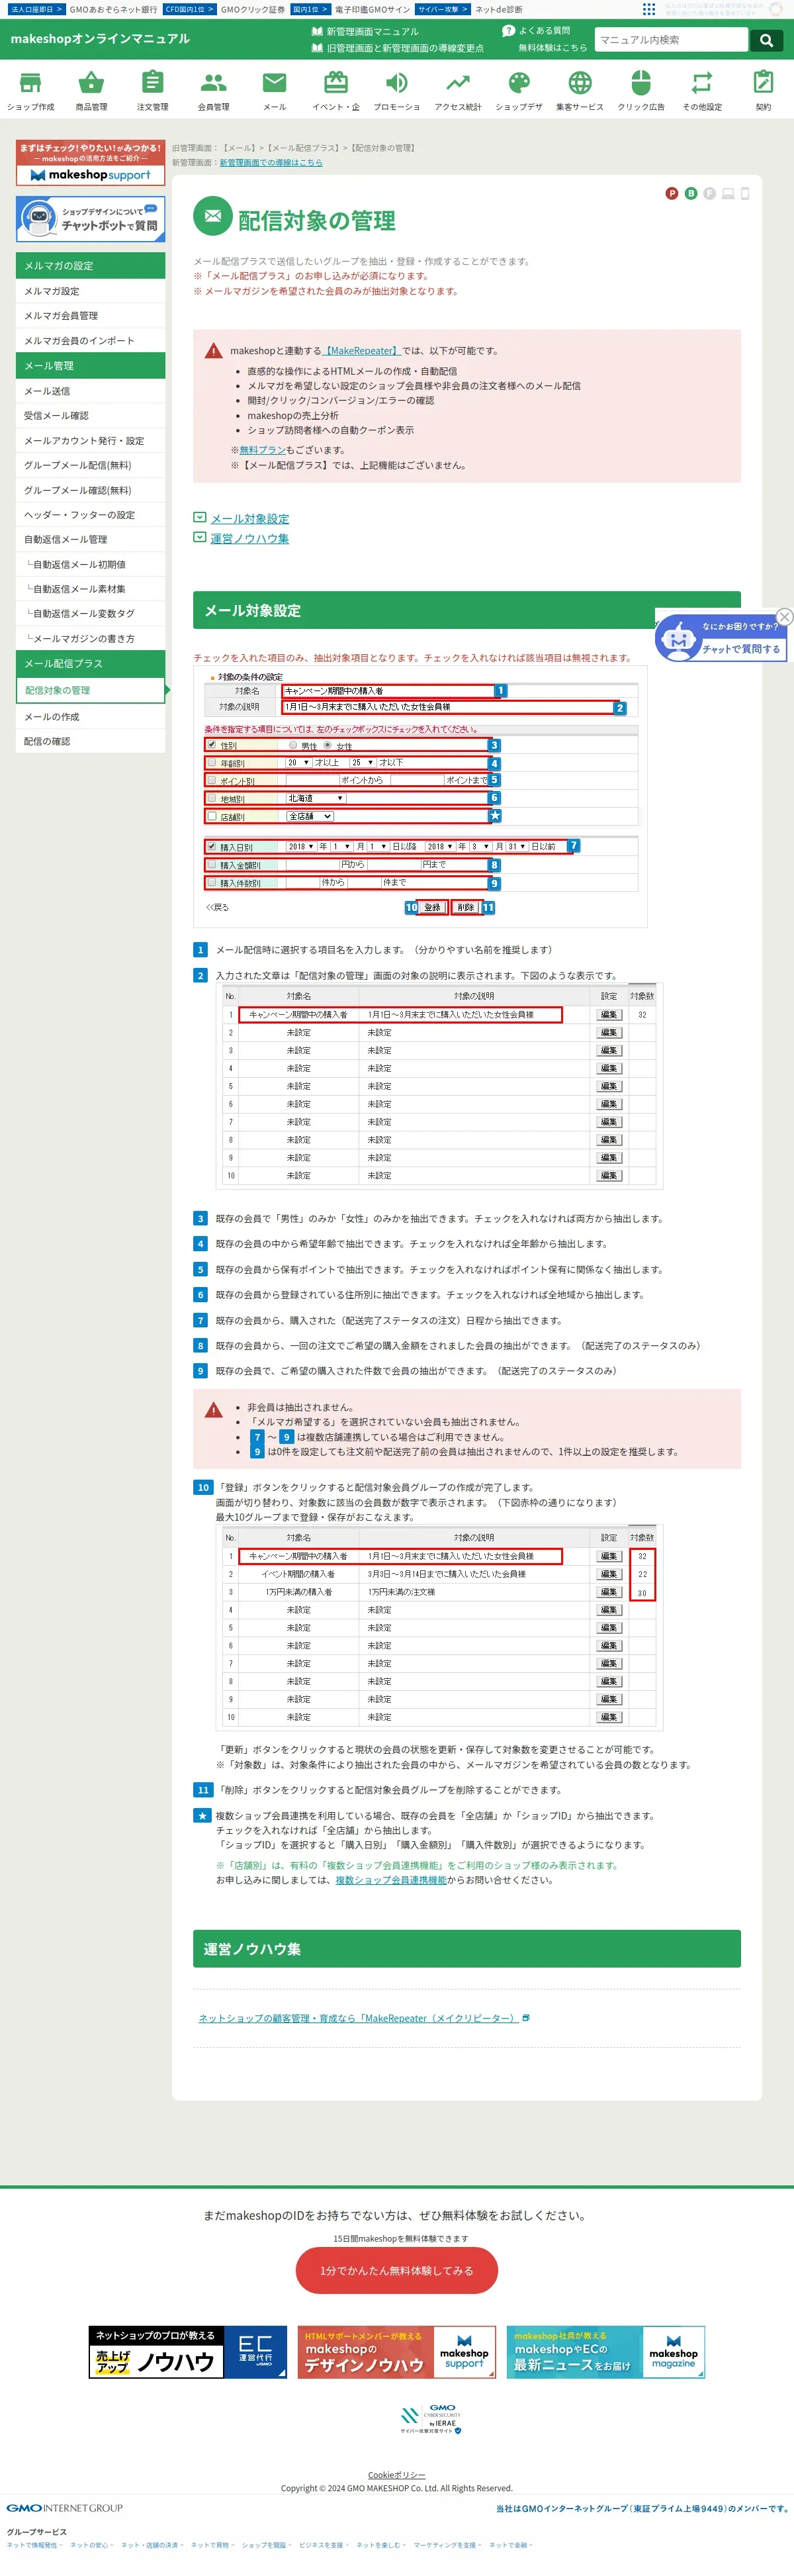Open the イベント・企 calendar icon
Screen dimensions: 794x2576
point(336,82)
